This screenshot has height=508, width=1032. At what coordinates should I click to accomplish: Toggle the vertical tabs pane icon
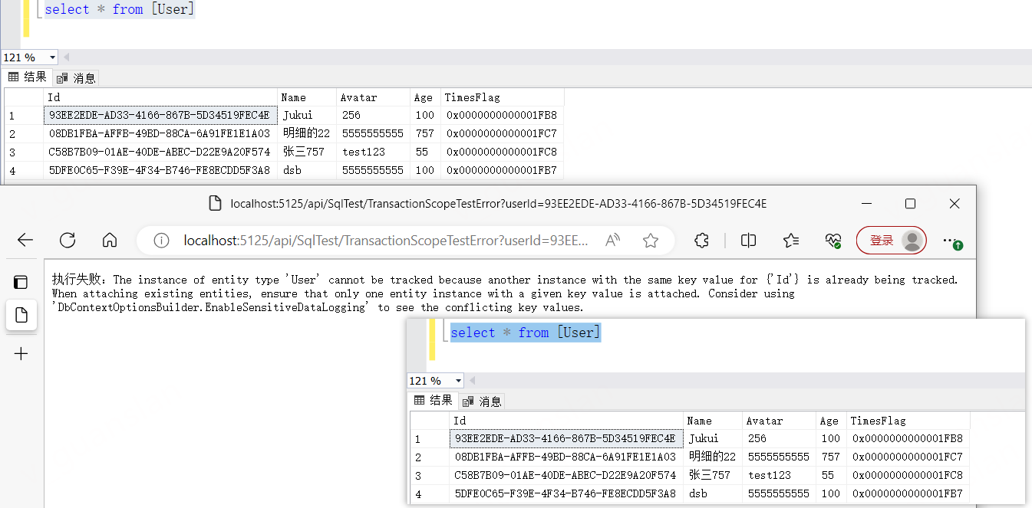pos(21,282)
